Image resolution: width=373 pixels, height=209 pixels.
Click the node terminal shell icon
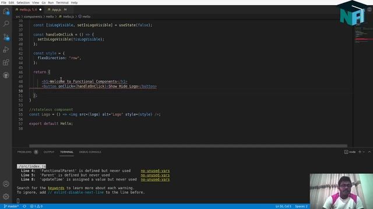coord(346,152)
